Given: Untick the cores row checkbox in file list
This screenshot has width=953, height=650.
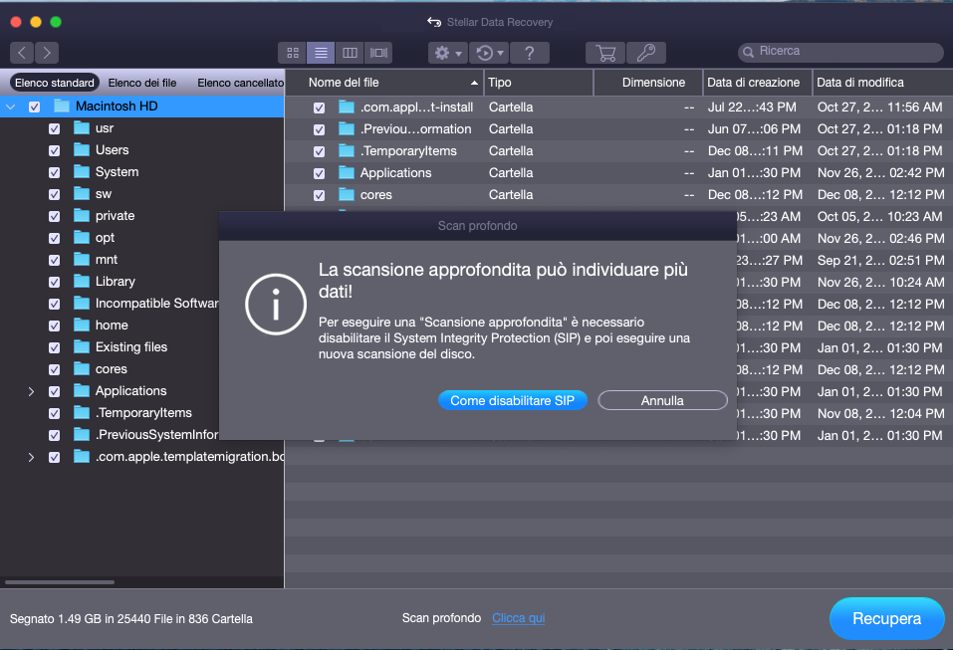Looking at the screenshot, I should coord(319,195).
